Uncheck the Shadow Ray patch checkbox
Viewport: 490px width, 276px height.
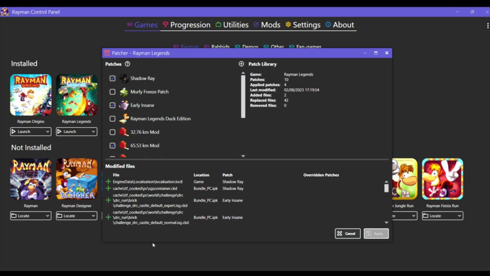[x=112, y=78]
